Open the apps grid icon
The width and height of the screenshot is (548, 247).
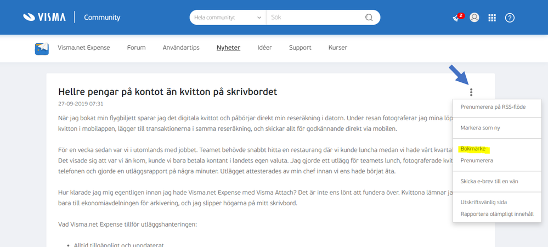tap(492, 18)
